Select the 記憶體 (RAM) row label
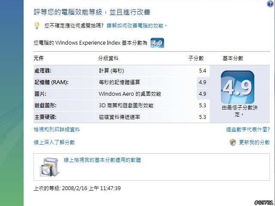The height and width of the screenshot is (206, 275). [52, 82]
